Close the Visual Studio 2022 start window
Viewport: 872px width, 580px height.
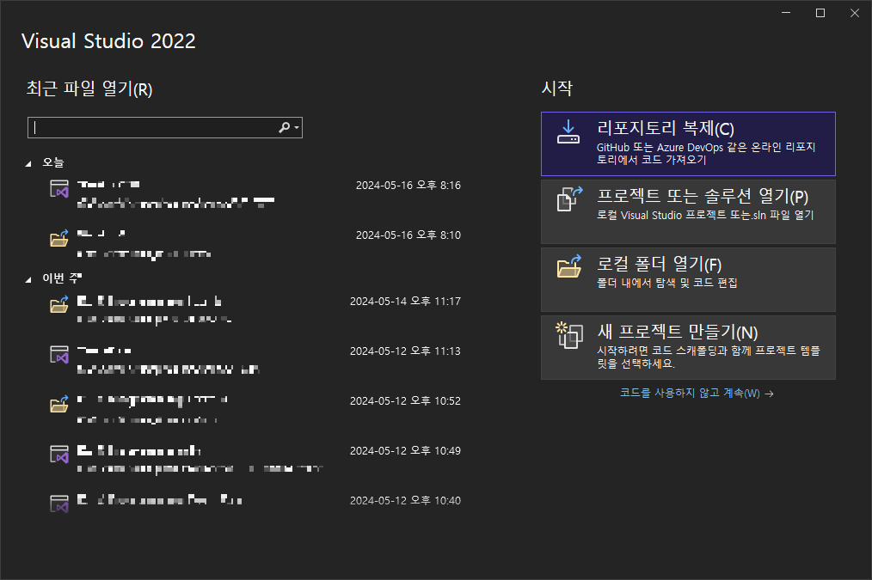pos(855,13)
